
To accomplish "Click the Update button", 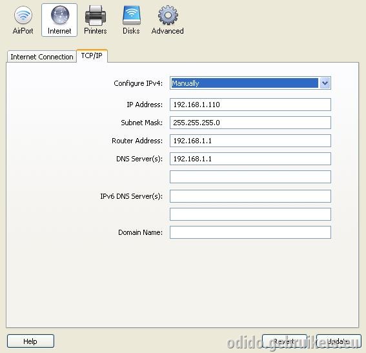I will [338, 341].
